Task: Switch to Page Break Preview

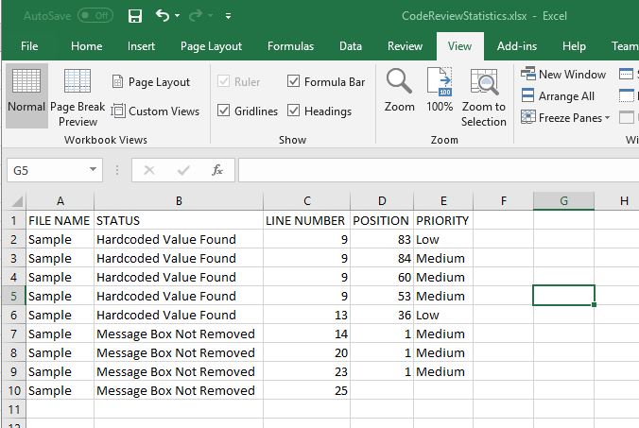Action: [x=78, y=97]
